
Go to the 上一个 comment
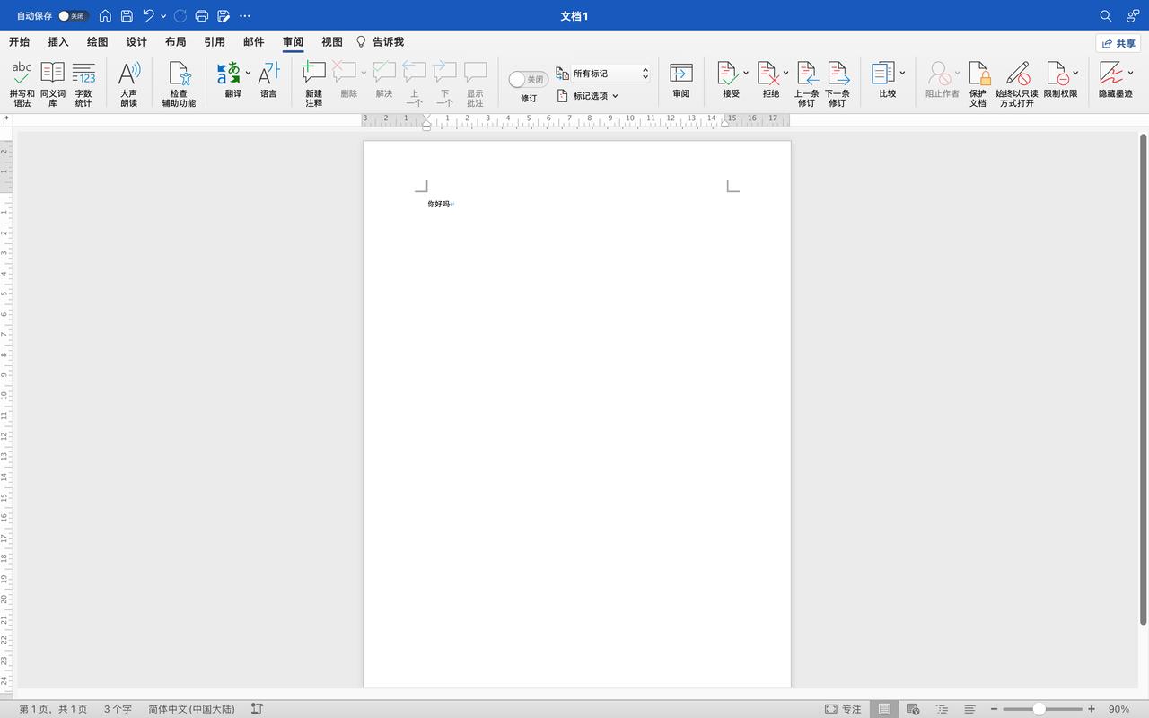(x=414, y=84)
